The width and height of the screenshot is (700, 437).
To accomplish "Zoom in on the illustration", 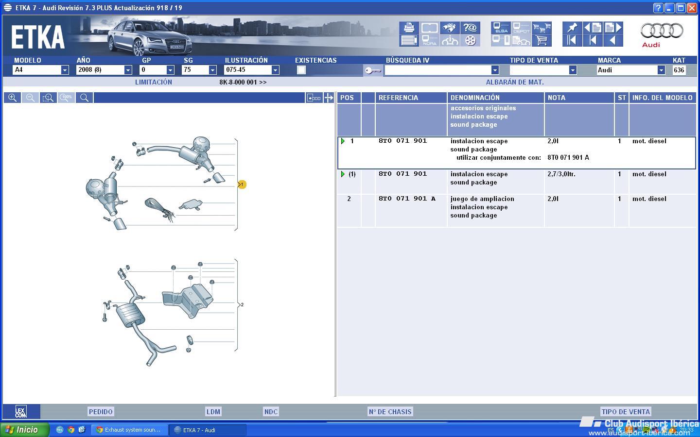I will [12, 98].
